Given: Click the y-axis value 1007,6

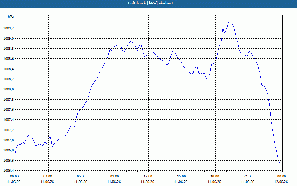Looking at the screenshot, I should click(9, 110).
